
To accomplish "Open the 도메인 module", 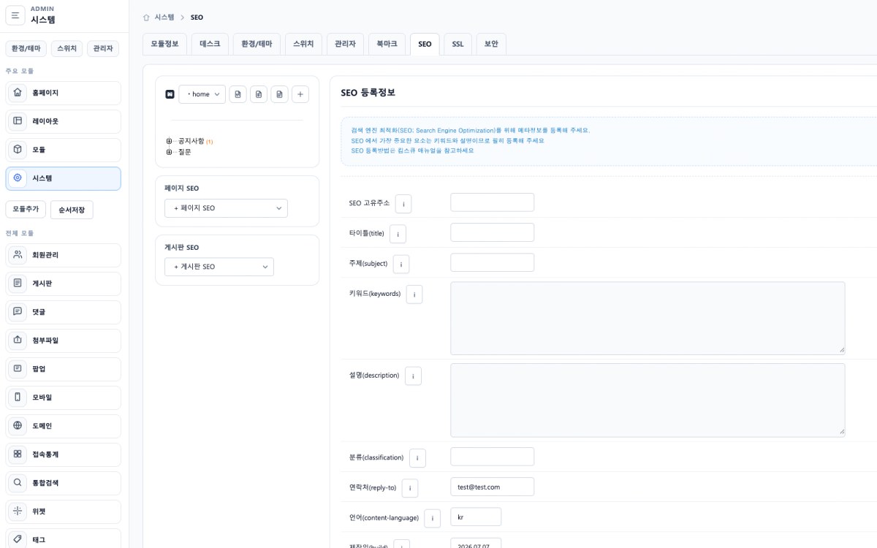I will point(63,426).
